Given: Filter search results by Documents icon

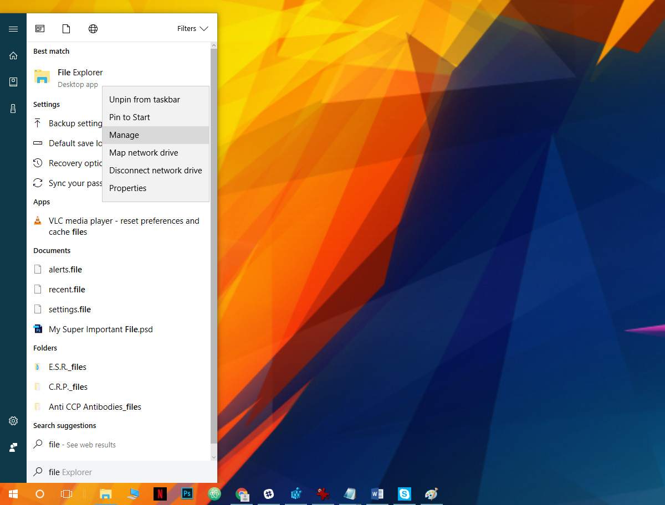Looking at the screenshot, I should tap(66, 29).
